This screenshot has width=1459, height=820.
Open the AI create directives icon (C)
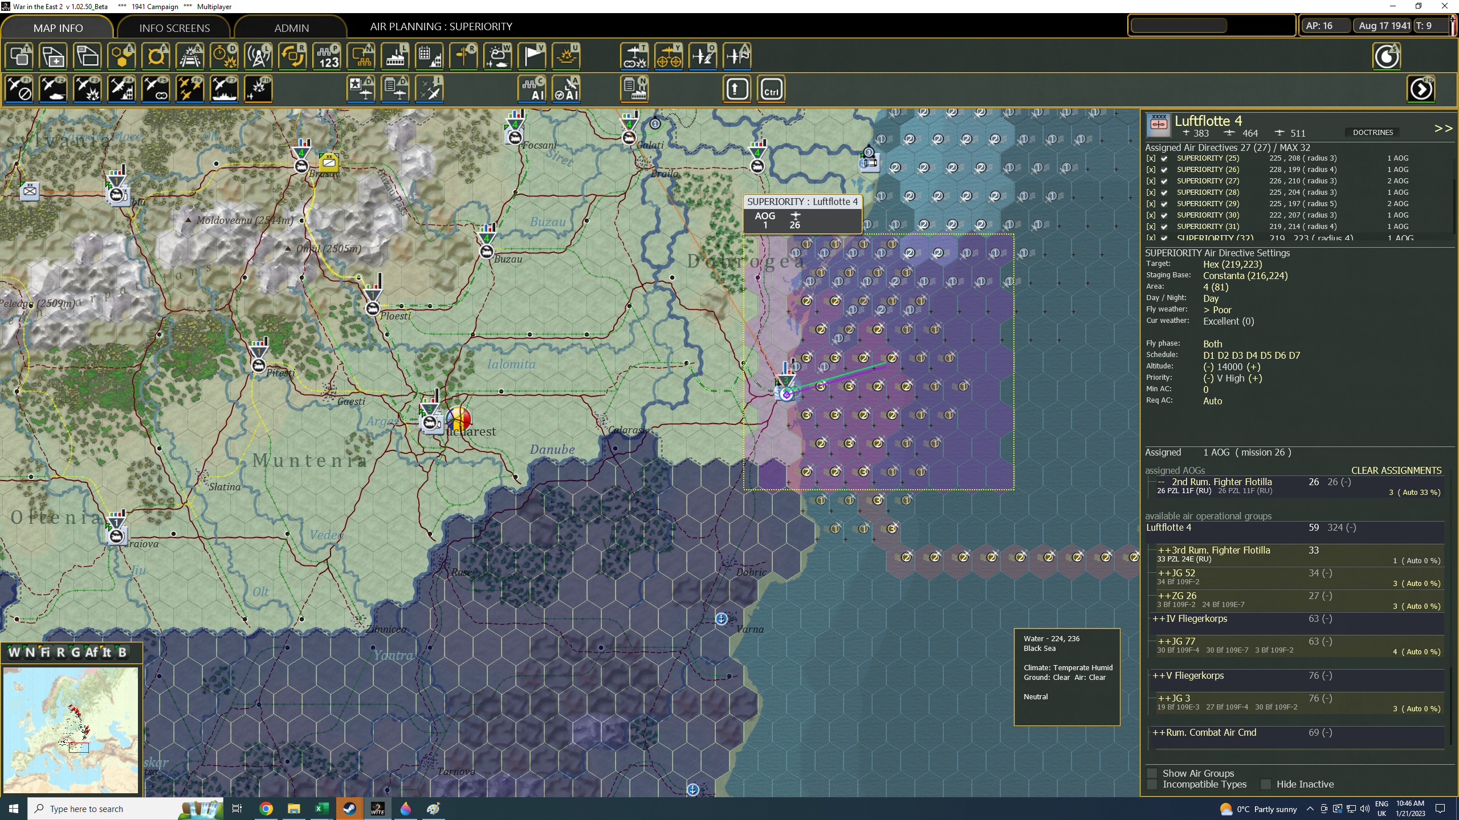click(x=532, y=89)
